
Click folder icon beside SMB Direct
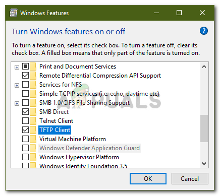pos(33,112)
